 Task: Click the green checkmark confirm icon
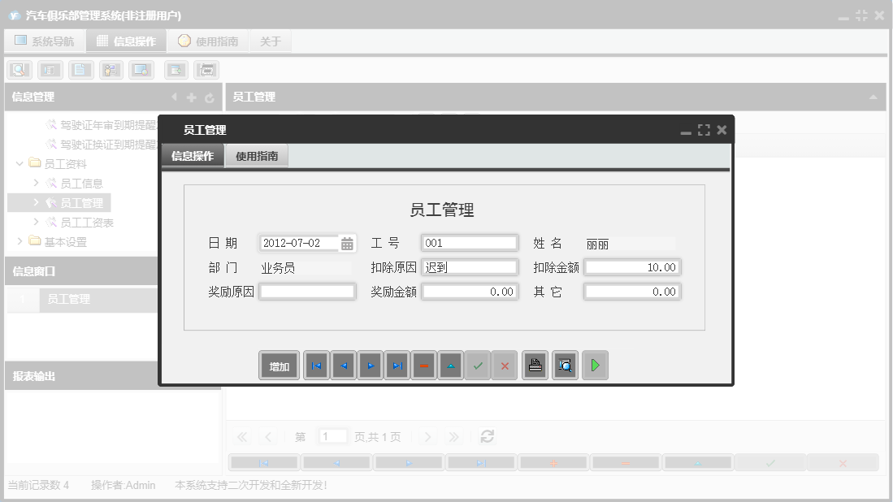pos(478,365)
